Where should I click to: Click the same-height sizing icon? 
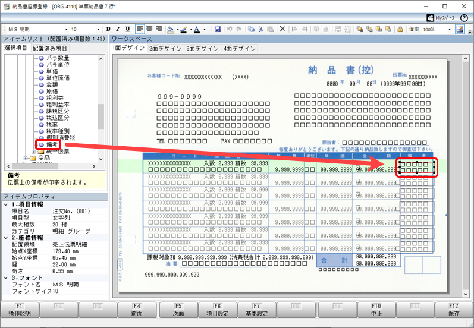(x=348, y=29)
